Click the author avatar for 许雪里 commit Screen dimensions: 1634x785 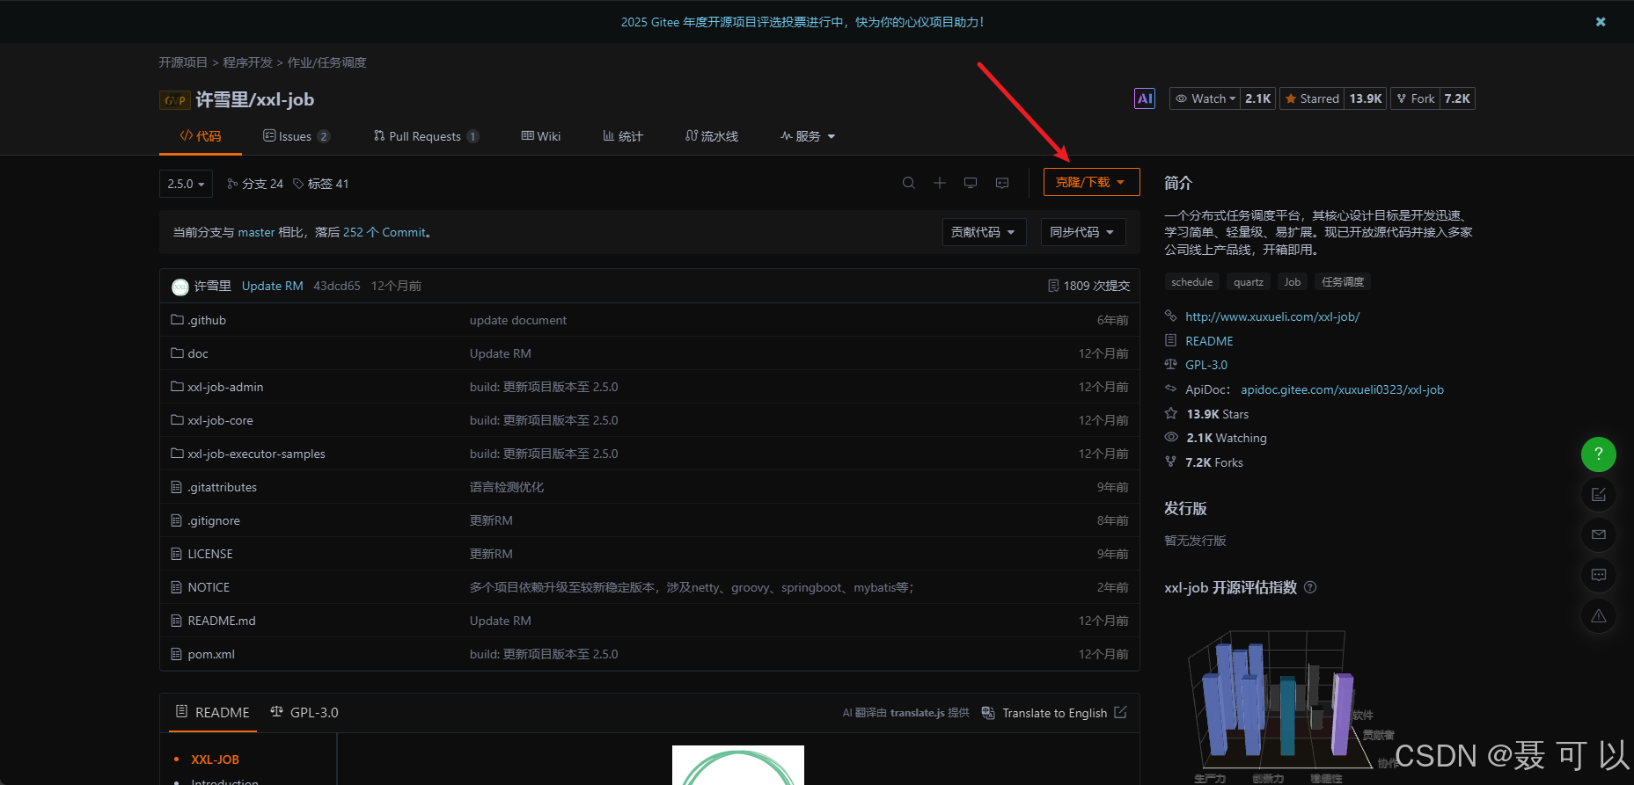180,287
